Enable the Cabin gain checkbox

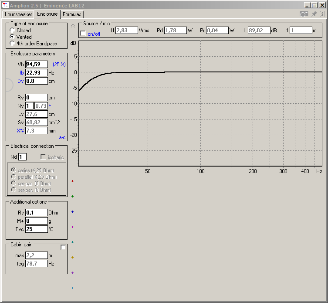coord(63,247)
